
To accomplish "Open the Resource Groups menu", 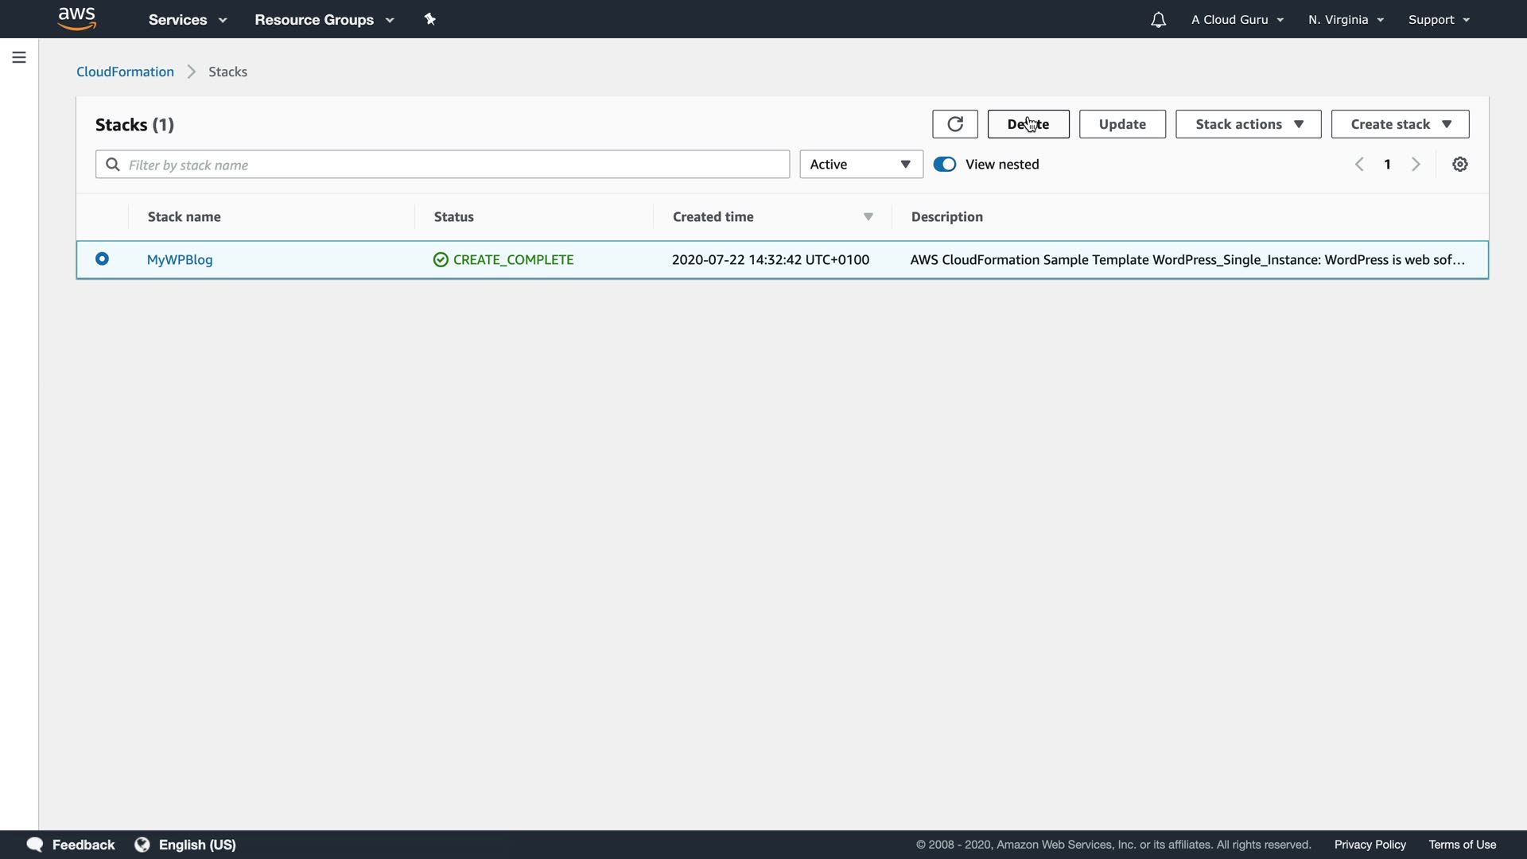I will pyautogui.click(x=324, y=20).
